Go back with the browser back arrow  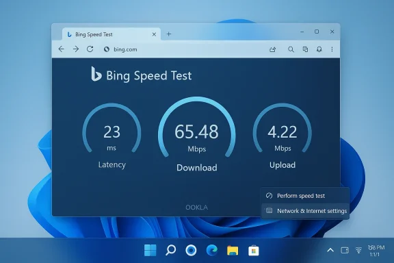[x=62, y=49]
